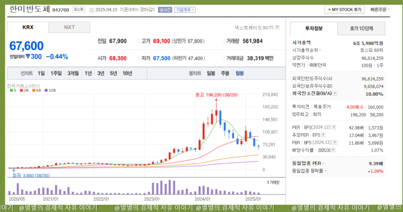Click the 2024/01 date label on chart axis

coord(202,199)
